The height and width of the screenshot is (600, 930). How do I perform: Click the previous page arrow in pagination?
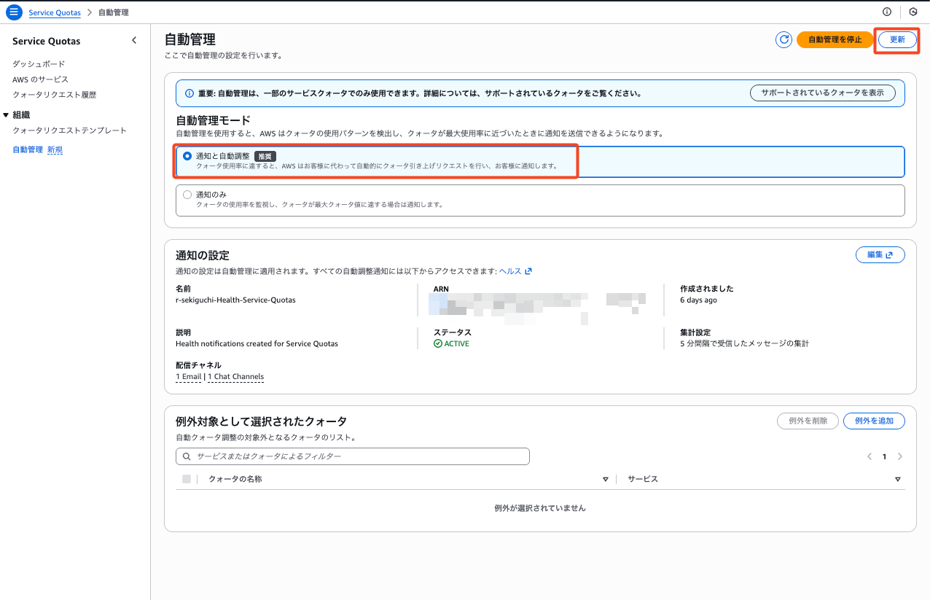(869, 457)
